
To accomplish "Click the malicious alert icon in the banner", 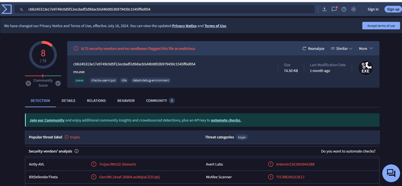I will point(76,48).
